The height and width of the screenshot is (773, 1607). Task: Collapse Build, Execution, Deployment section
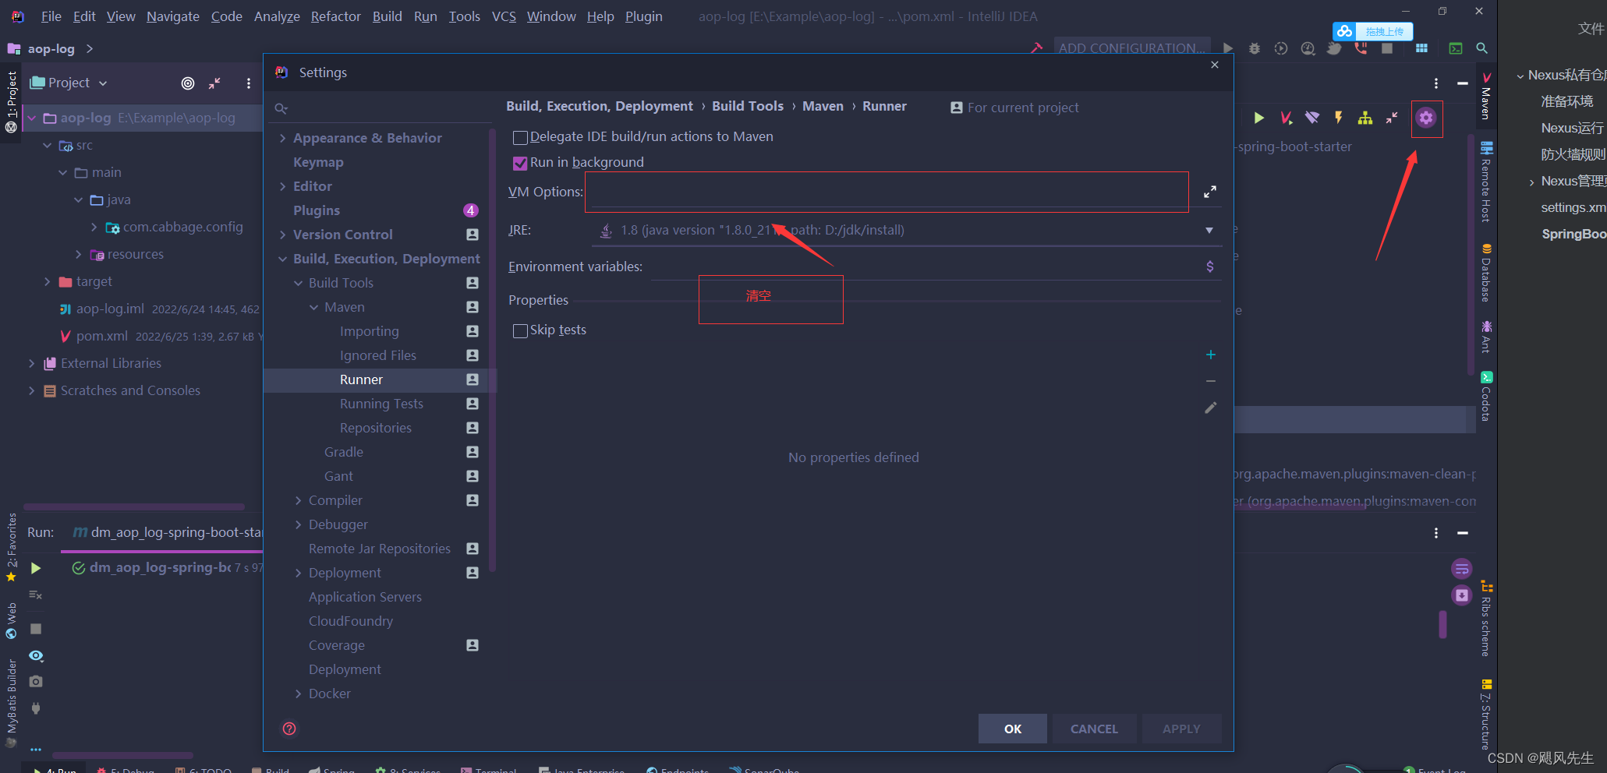[x=282, y=259]
